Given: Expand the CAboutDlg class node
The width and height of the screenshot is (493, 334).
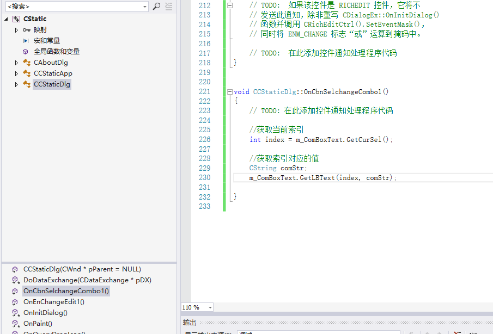Looking at the screenshot, I should pyautogui.click(x=16, y=63).
